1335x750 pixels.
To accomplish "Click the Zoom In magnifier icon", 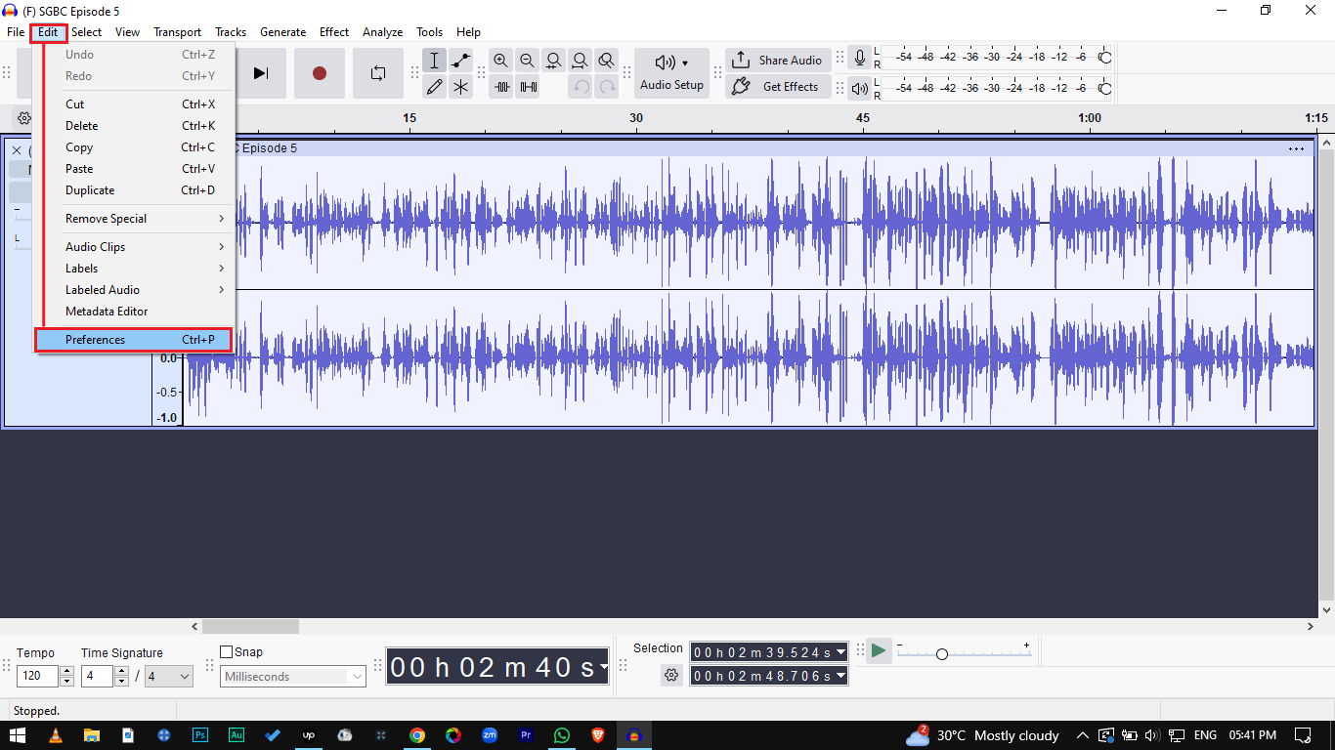I will point(500,61).
